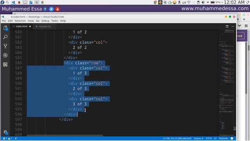Click the feedback smiley in status bar
This screenshot has height=141, width=250.
[232, 138]
